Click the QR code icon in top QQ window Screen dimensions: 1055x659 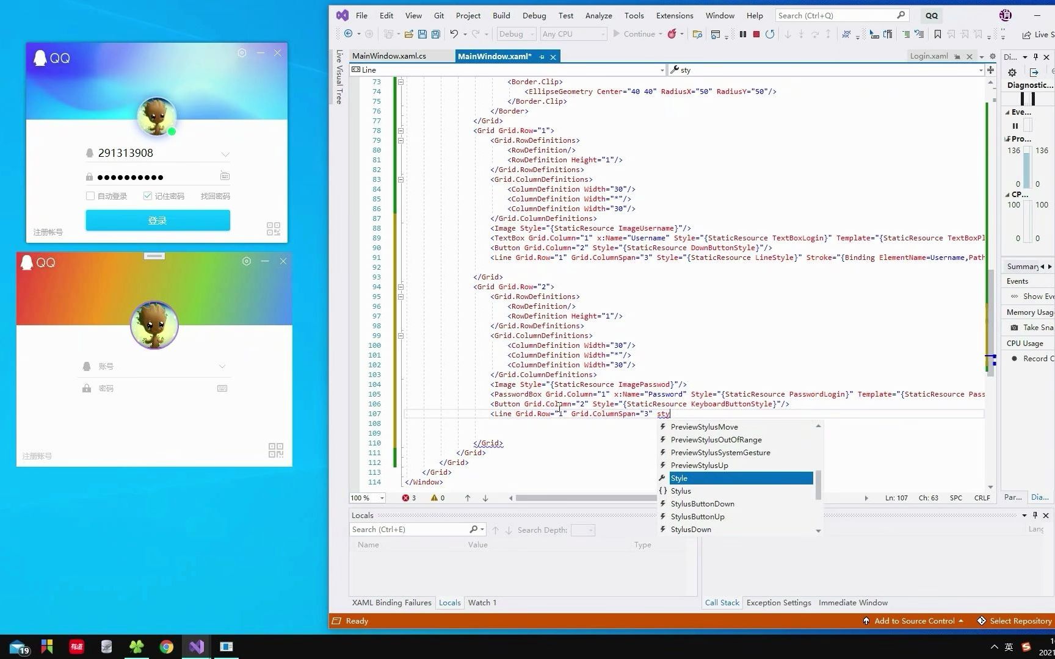274,229
